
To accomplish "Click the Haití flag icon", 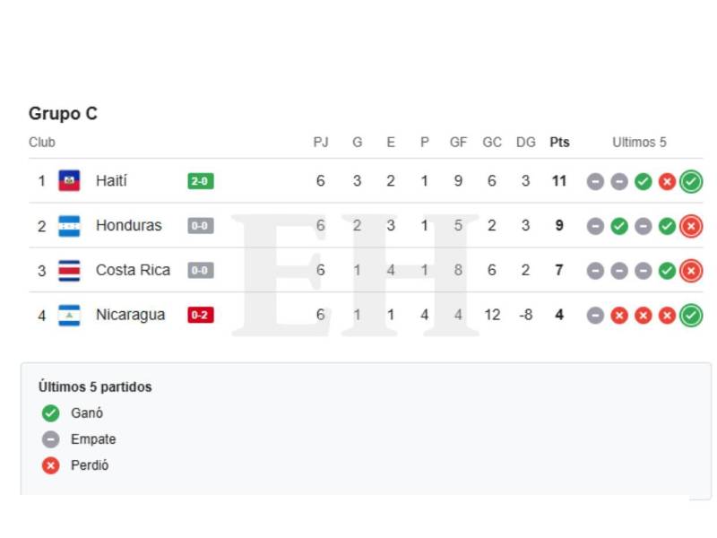I will [x=69, y=181].
